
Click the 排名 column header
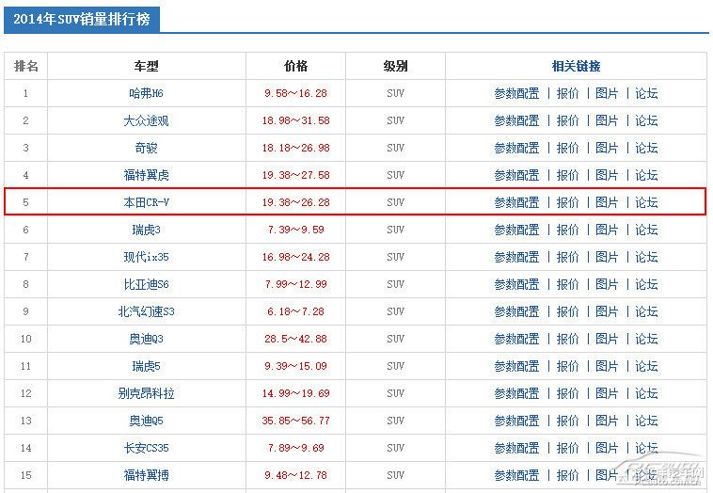[x=26, y=67]
